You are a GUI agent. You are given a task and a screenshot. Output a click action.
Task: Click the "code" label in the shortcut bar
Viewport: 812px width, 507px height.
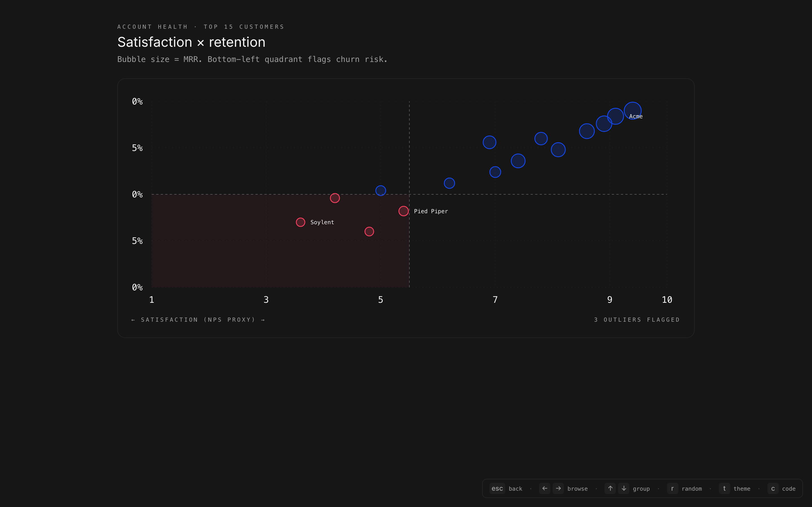789,489
